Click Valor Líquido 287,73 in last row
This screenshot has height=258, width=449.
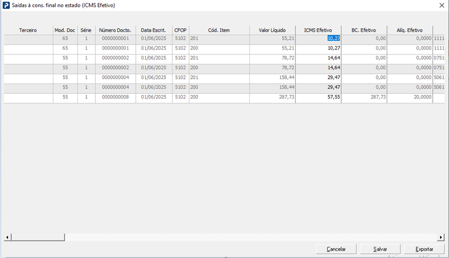tap(272, 97)
